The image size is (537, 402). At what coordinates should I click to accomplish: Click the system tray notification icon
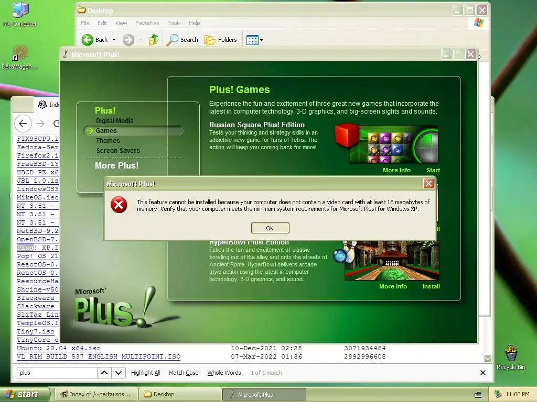498,394
